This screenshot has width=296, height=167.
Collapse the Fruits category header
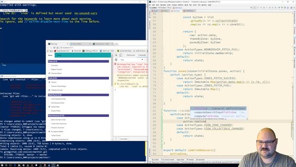pyautogui.click(x=78, y=78)
